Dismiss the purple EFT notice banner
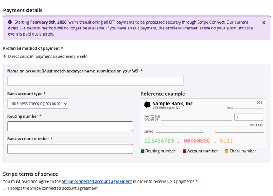 click(x=264, y=22)
